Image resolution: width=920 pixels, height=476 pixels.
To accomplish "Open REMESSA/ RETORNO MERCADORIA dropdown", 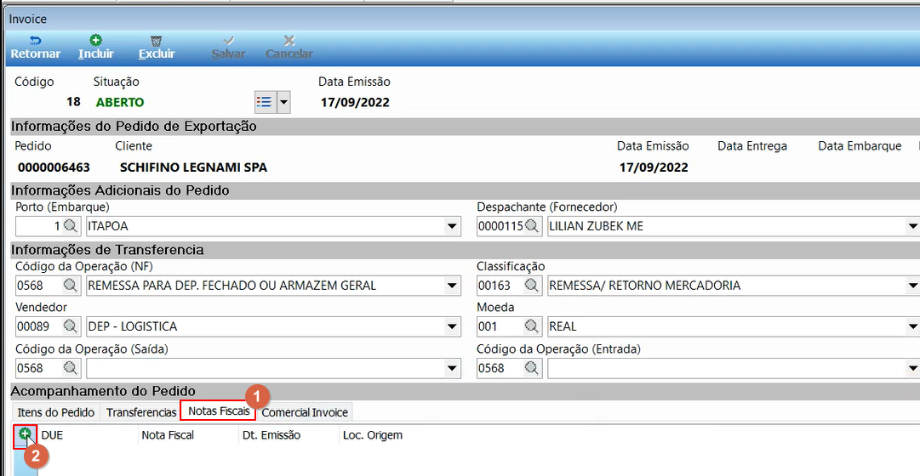I will (x=912, y=286).
